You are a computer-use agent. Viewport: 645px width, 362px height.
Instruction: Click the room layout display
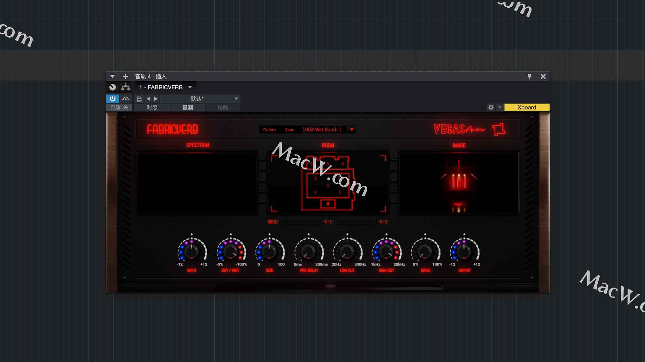[328, 183]
